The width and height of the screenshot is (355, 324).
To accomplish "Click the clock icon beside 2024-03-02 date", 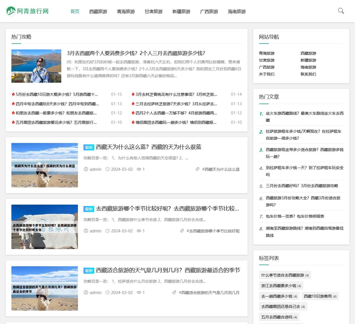I will [x=107, y=169].
